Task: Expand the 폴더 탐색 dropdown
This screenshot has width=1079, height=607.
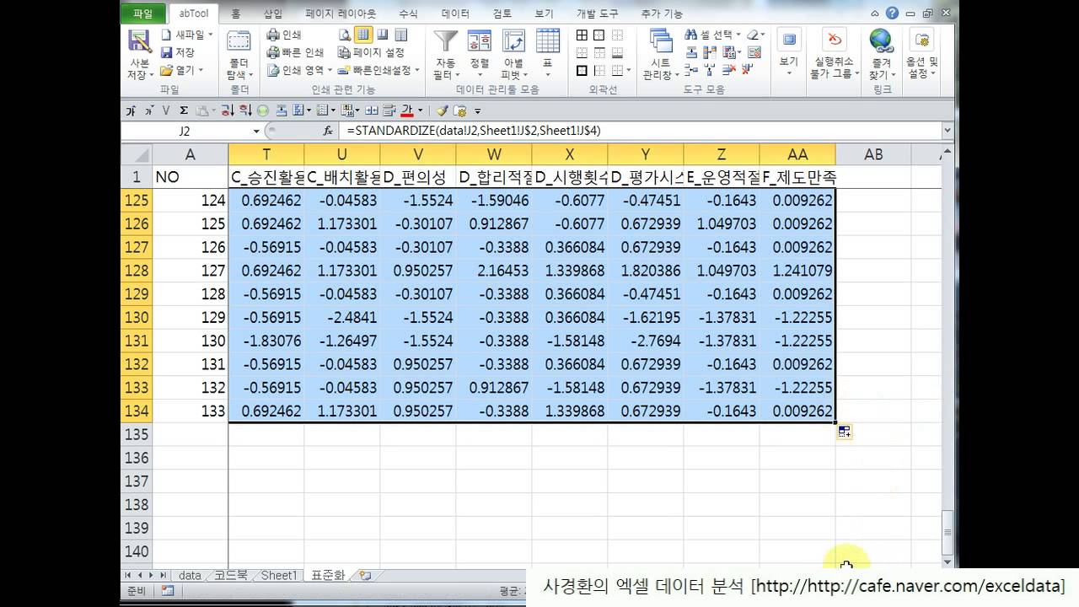Action: tap(252, 74)
